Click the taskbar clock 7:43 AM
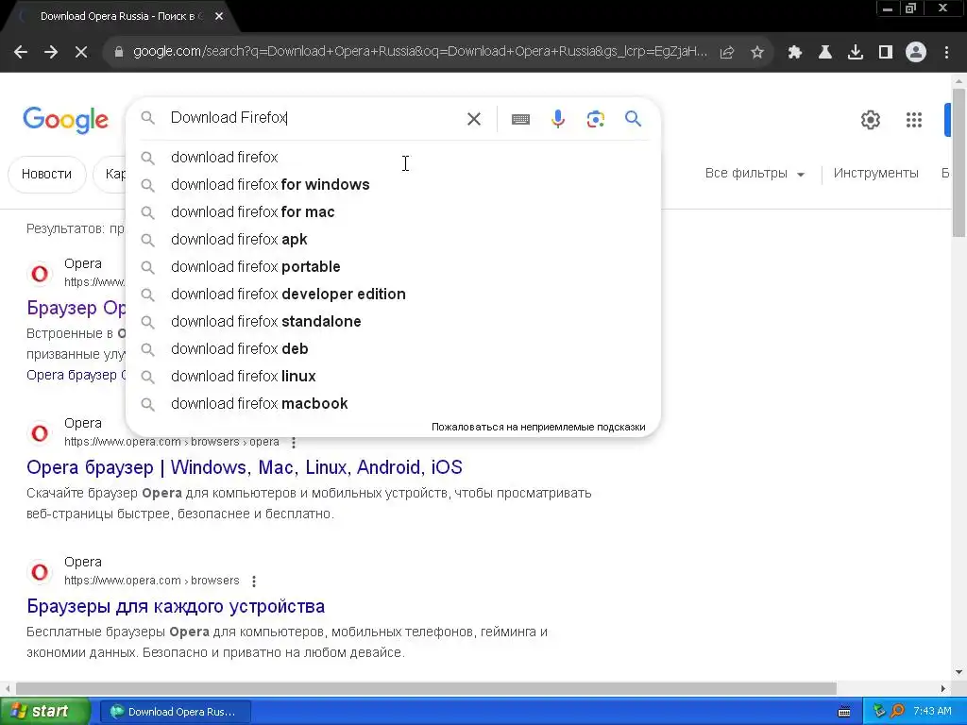Image resolution: width=967 pixels, height=725 pixels. (x=932, y=711)
